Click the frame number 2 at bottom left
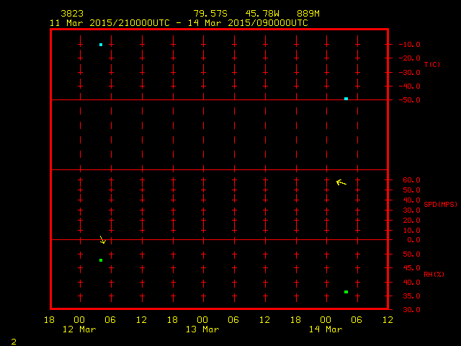Viewport: 461px width, 346px height. point(13,340)
